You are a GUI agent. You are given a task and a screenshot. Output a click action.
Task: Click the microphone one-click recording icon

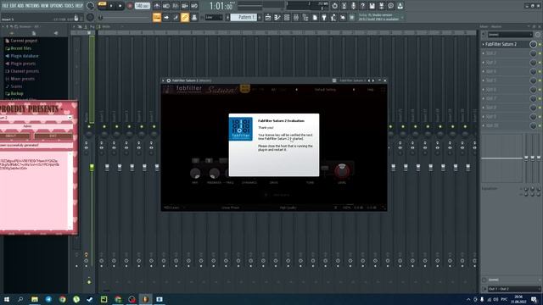coord(353,6)
